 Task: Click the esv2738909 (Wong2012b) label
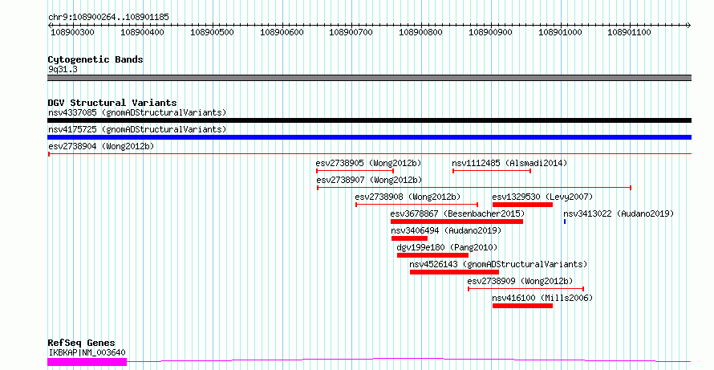pyautogui.click(x=520, y=281)
